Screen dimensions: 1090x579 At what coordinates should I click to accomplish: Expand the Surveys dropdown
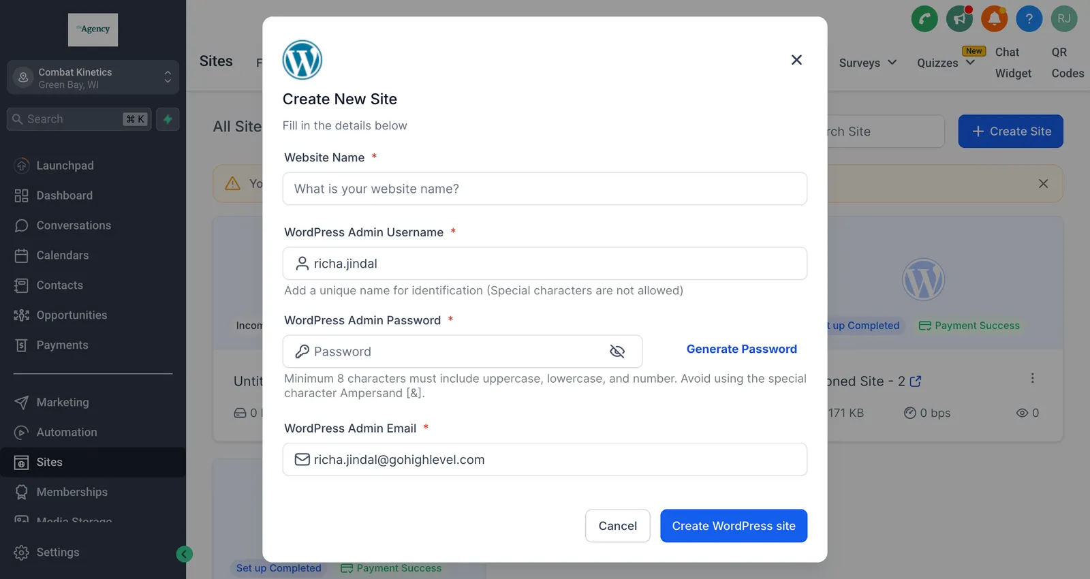[867, 63]
